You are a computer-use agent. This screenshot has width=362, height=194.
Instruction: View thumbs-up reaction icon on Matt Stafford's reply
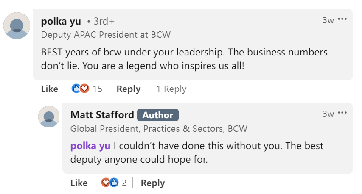[x=114, y=183]
